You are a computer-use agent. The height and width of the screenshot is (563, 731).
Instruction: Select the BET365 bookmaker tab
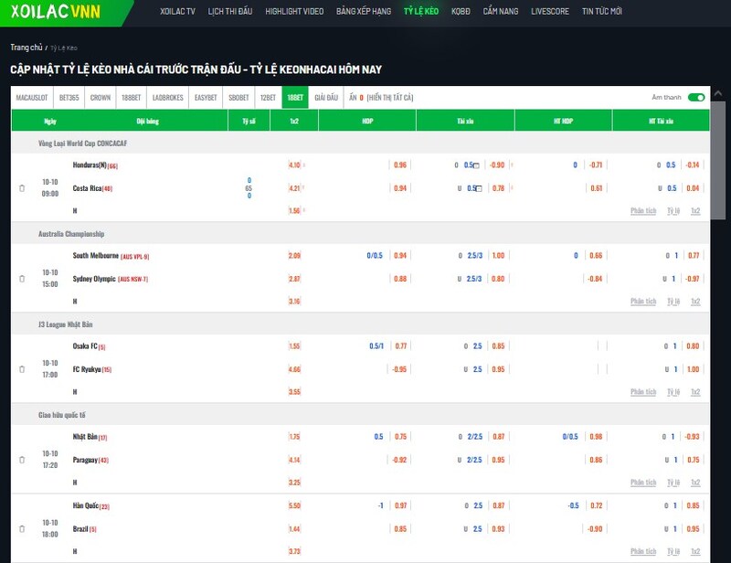[69, 97]
